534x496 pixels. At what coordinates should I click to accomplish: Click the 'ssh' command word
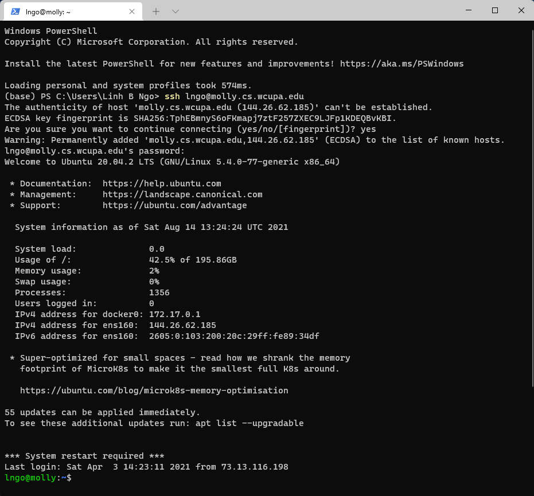pyautogui.click(x=172, y=96)
